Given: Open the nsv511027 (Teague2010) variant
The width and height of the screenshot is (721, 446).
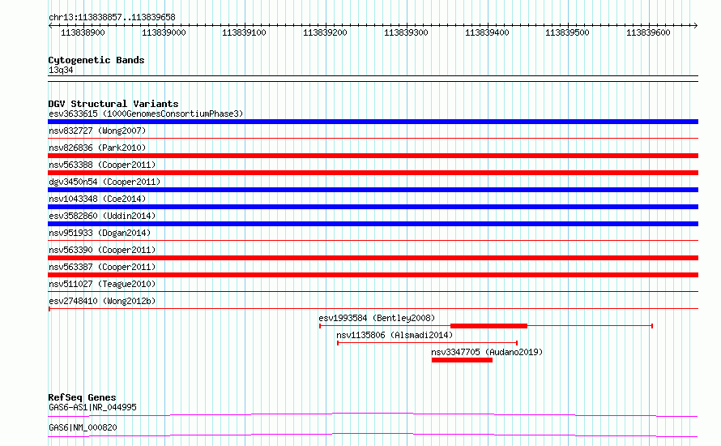Looking at the screenshot, I should (x=102, y=284).
